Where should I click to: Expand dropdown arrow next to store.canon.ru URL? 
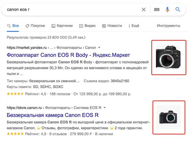tap(105, 108)
